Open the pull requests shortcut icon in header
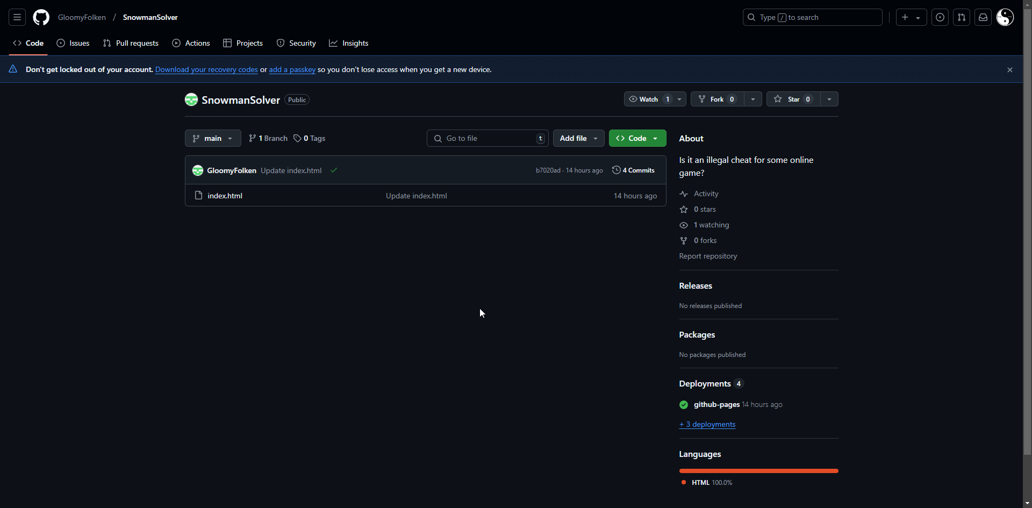The image size is (1032, 508). tap(962, 17)
